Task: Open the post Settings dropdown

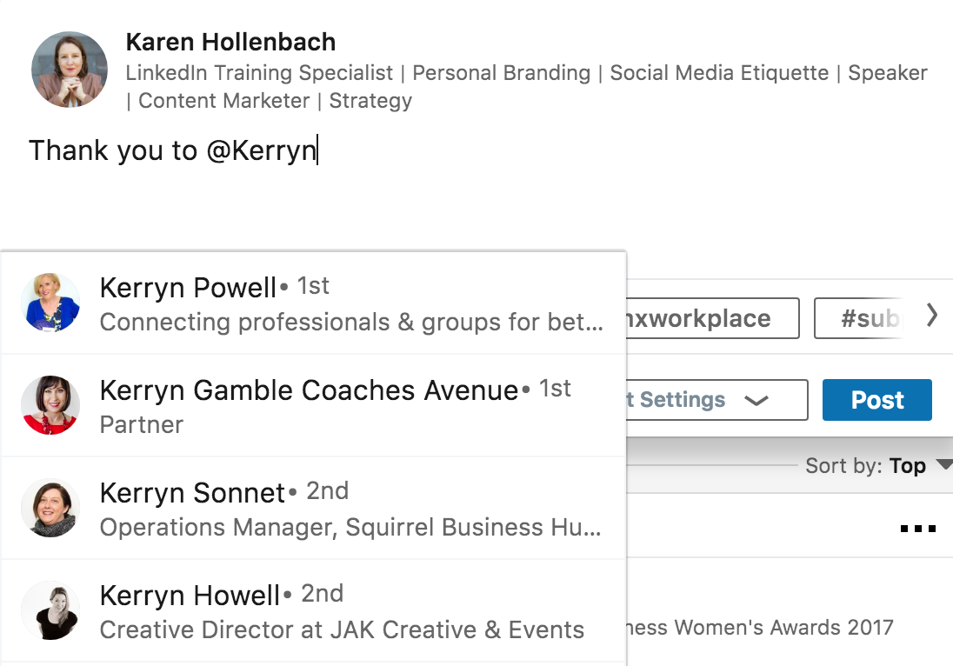Action: (717, 400)
